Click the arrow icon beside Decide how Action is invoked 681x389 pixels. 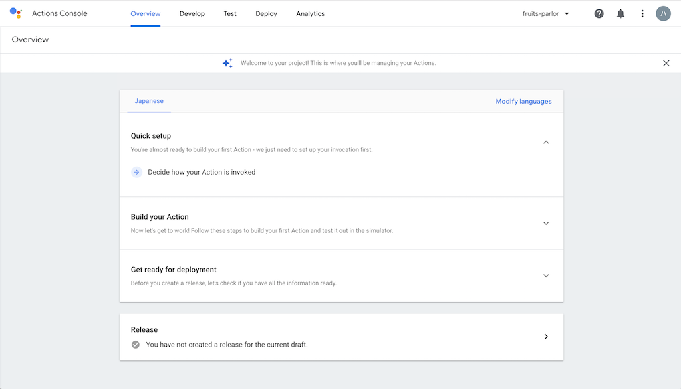[x=136, y=172]
